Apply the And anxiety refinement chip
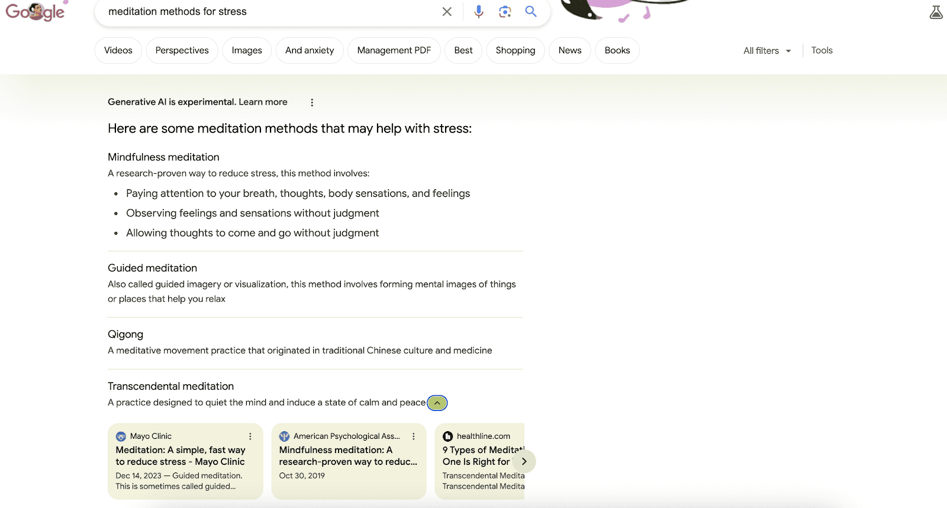 (x=310, y=50)
